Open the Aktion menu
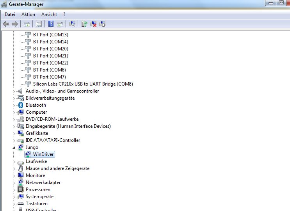Viewport: 290px width, 211px height. tap(28, 14)
